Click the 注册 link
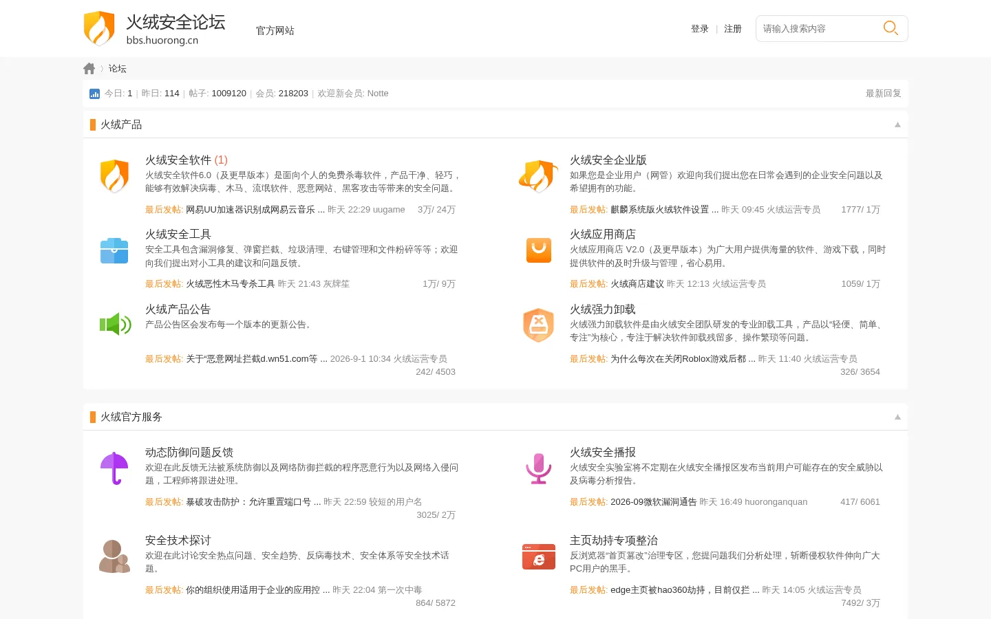The height and width of the screenshot is (619, 991). [x=733, y=29]
